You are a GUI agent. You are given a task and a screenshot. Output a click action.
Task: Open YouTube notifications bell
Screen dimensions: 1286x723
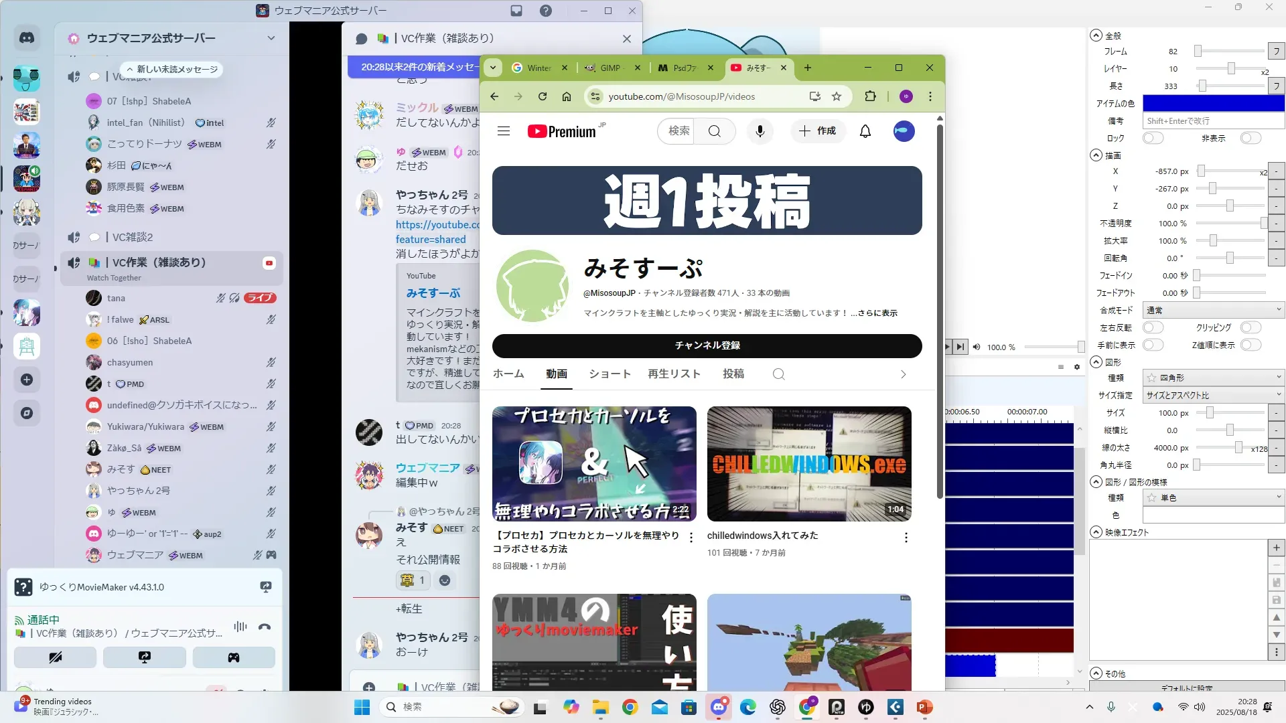(865, 131)
